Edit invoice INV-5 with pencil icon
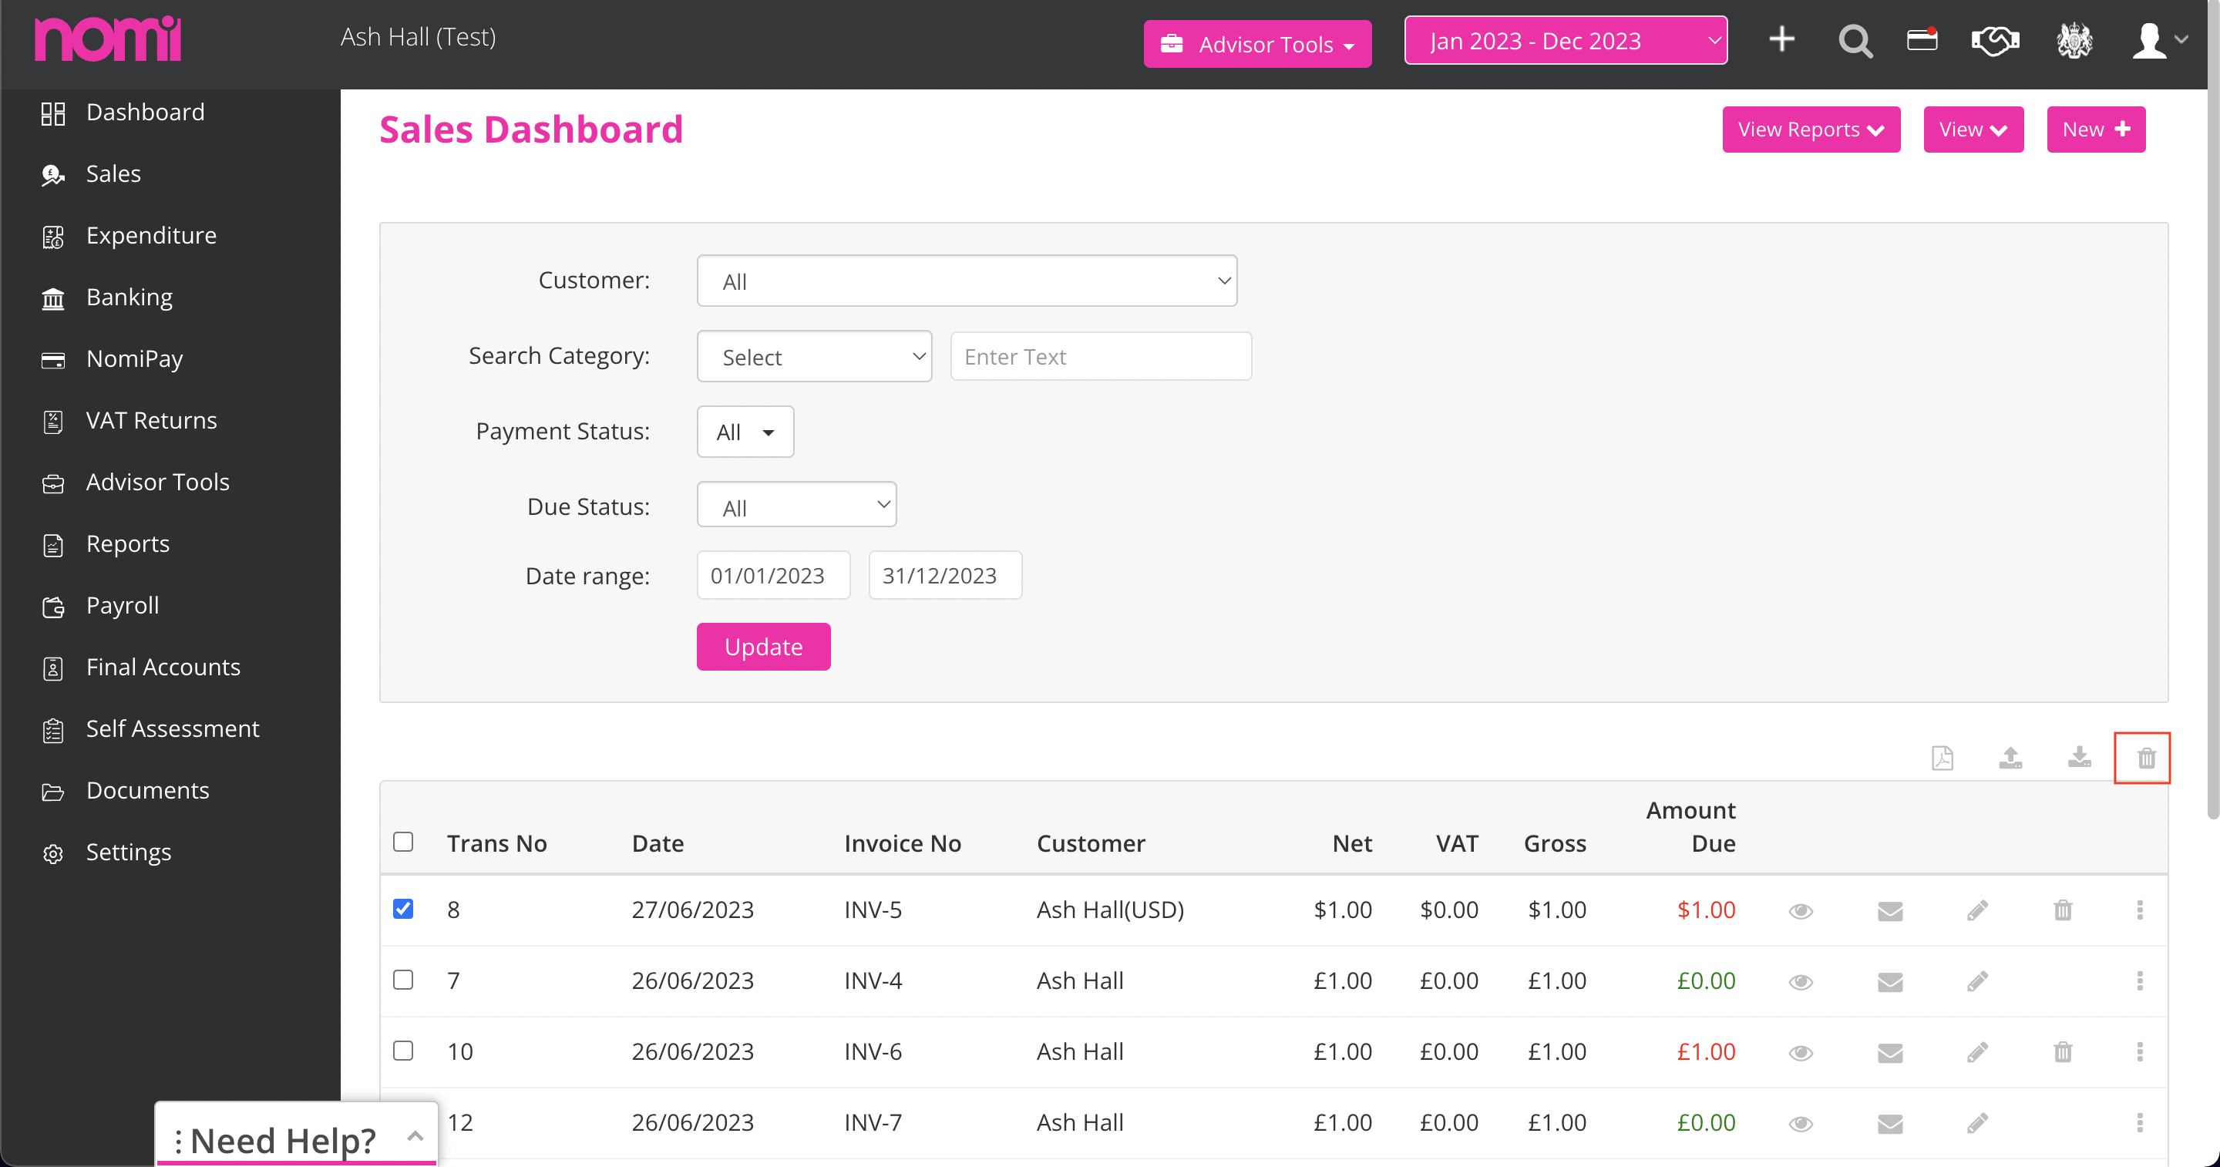The image size is (2220, 1167). point(1978,910)
